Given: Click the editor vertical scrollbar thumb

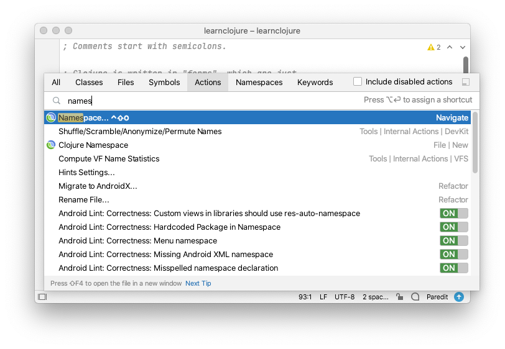Looking at the screenshot, I should (x=466, y=65).
